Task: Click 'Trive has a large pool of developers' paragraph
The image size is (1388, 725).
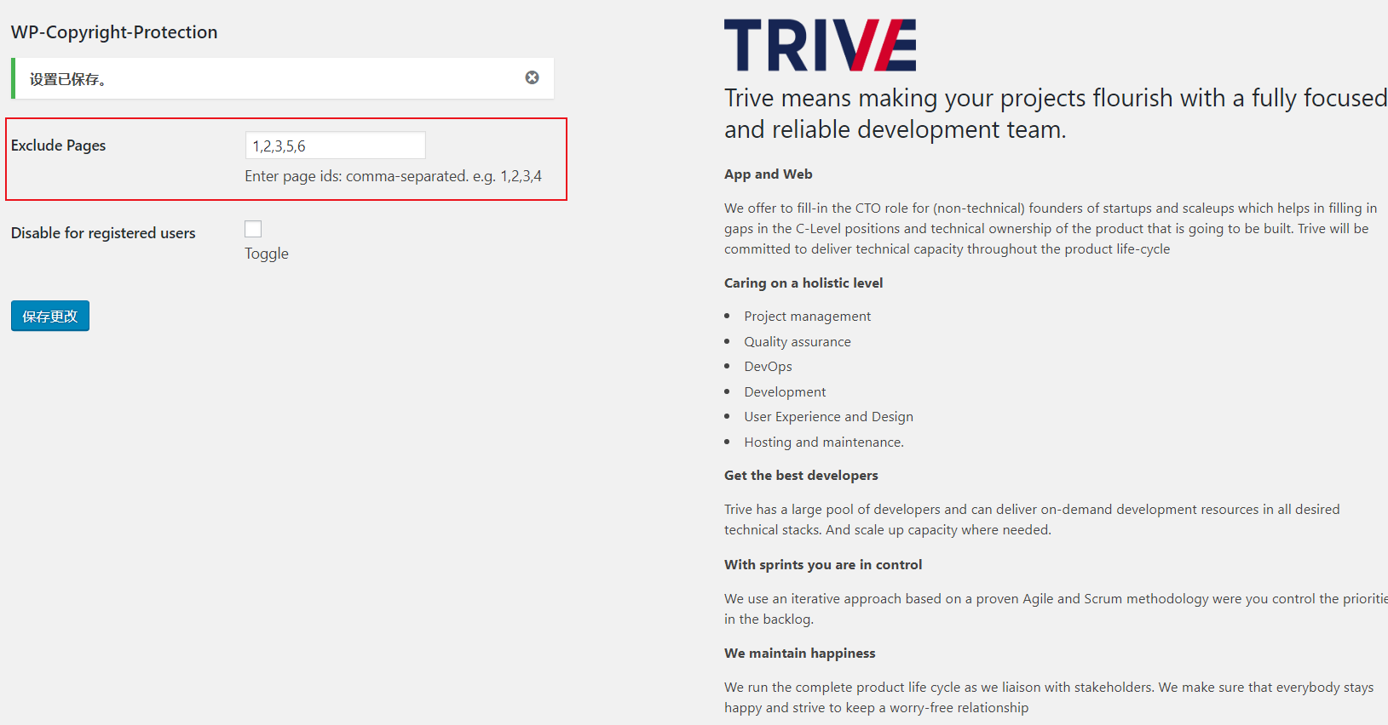Action: [1032, 520]
